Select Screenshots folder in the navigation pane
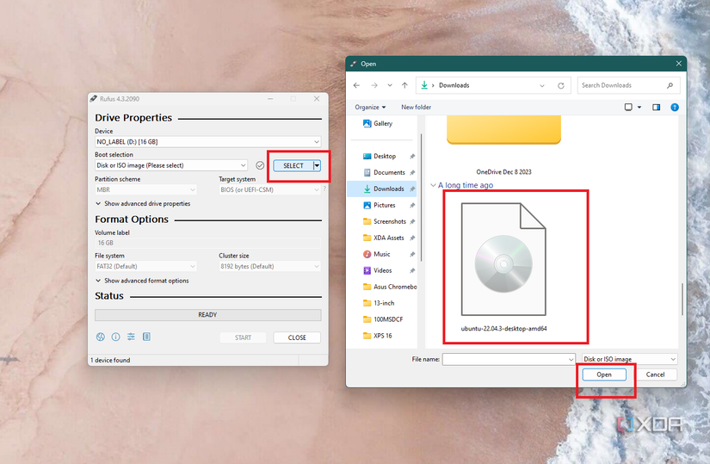Screen dimensions: 710x464 click(x=382, y=221)
